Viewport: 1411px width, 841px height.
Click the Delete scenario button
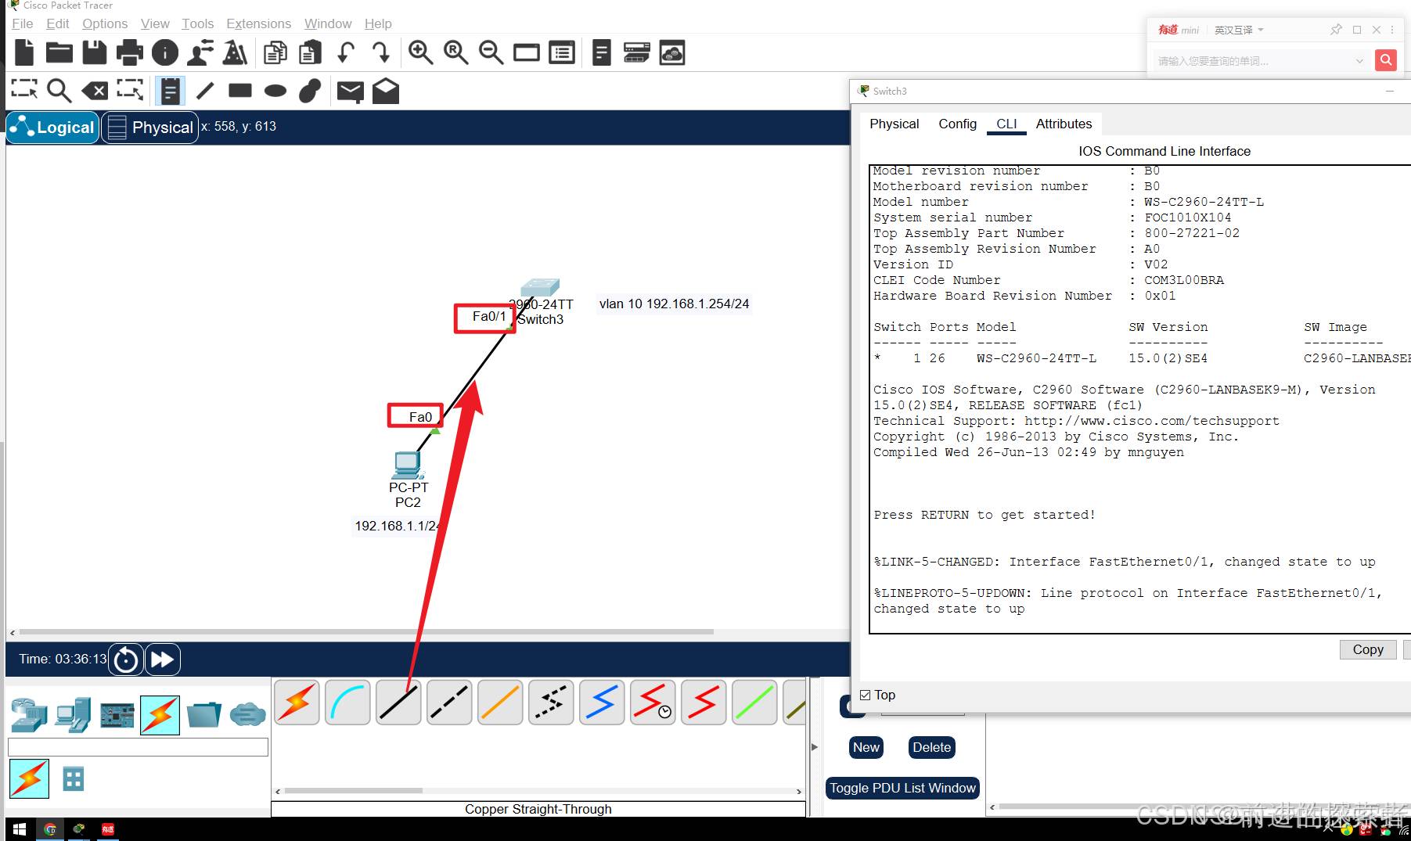(931, 747)
